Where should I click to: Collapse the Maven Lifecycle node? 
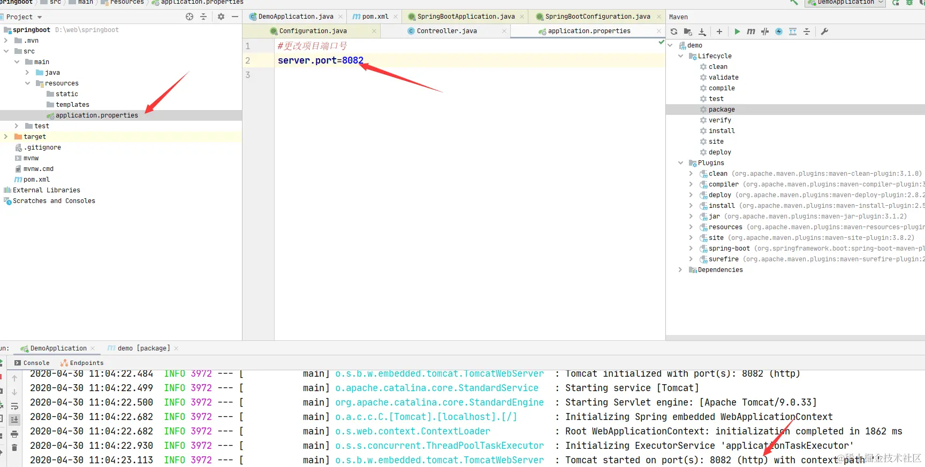pyautogui.click(x=680, y=56)
